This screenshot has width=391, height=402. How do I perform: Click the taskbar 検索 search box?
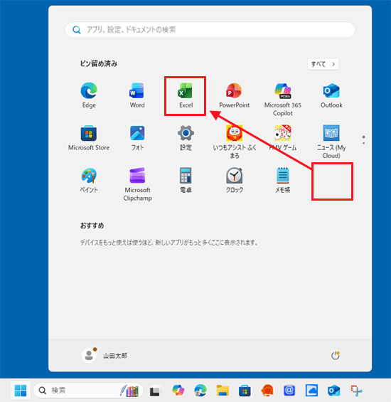88,391
